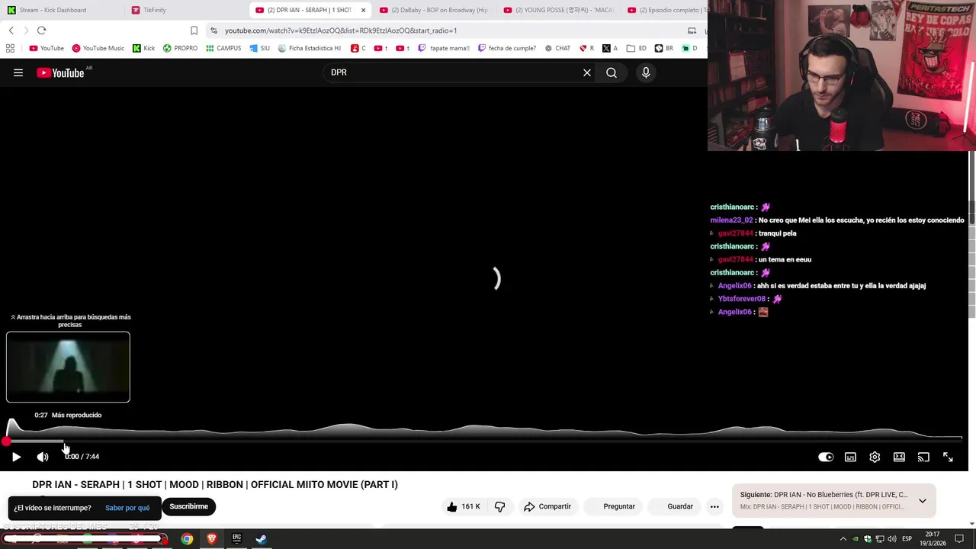976x549 pixels.
Task: Open Chrome from the taskbar
Action: (187, 539)
